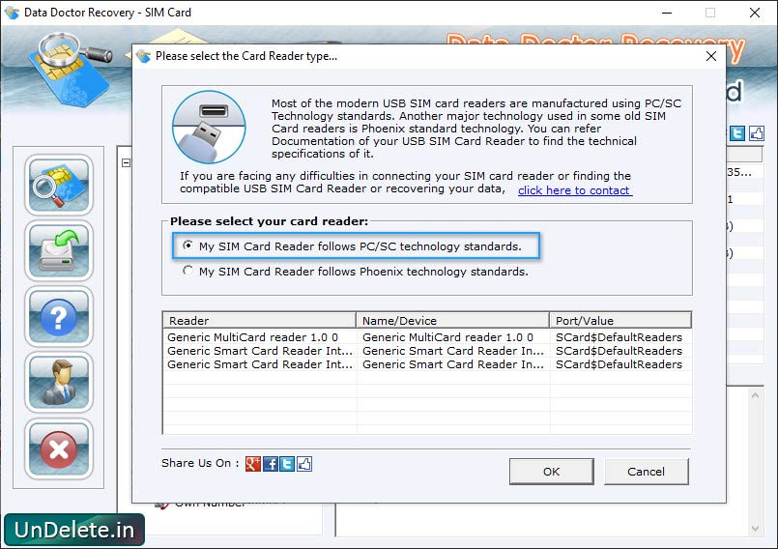Screen dimensions: 778x549
Task: Collapse the tree node in main window
Action: click(126, 162)
